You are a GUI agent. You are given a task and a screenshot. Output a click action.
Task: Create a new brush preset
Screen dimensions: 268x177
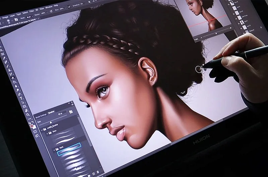(x=93, y=174)
